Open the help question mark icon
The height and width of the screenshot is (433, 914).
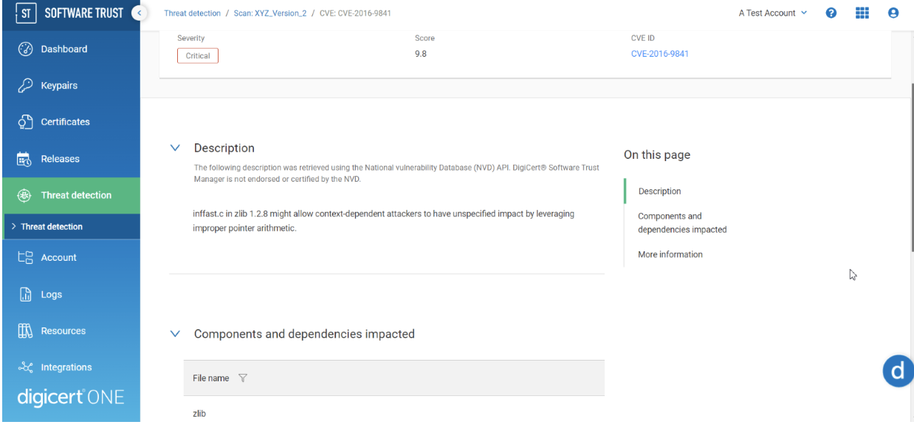tap(831, 13)
